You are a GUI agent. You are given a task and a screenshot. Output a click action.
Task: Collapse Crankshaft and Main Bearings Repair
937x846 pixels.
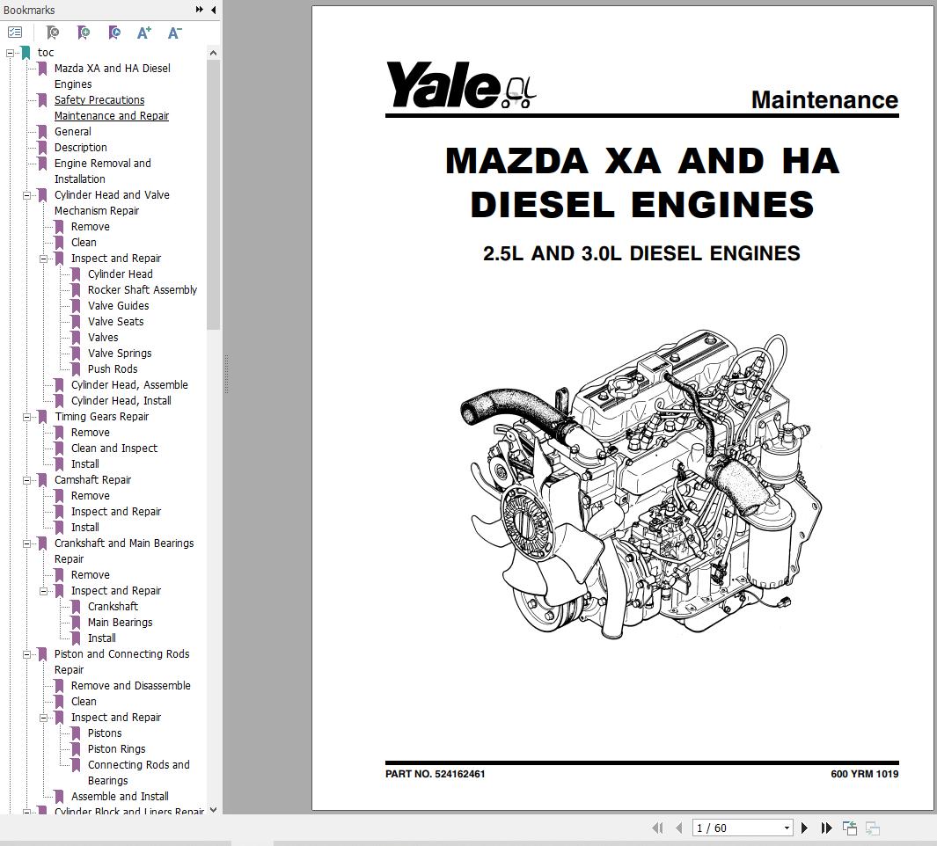coord(26,543)
